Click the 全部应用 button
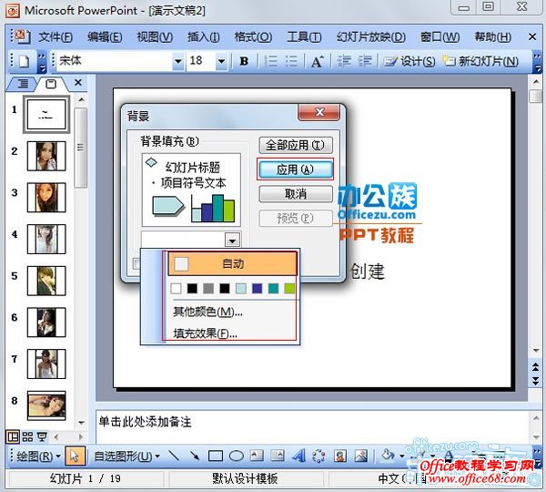 295,146
